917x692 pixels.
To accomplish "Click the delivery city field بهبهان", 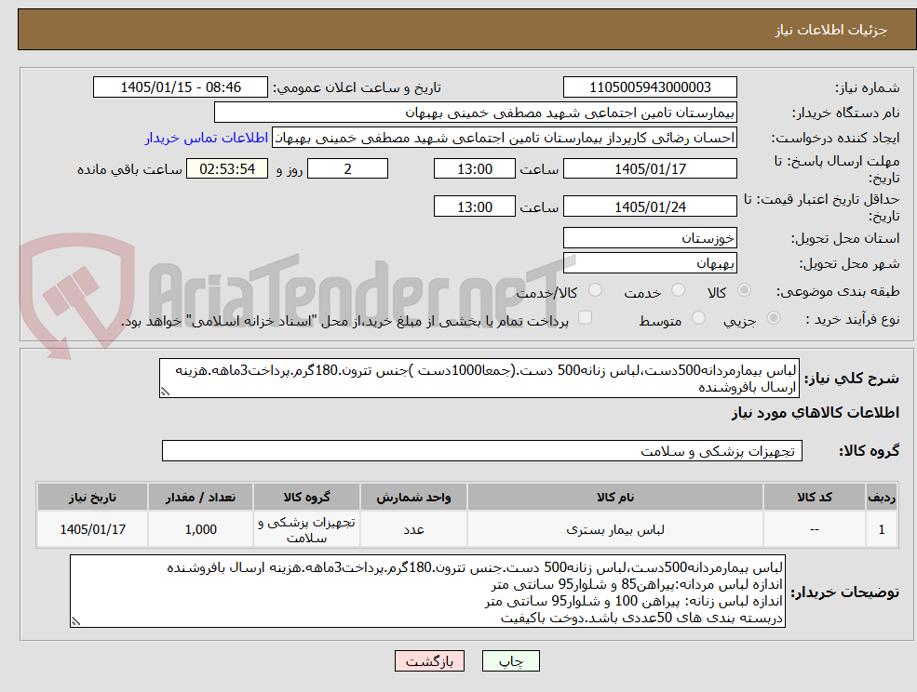I will tap(650, 263).
